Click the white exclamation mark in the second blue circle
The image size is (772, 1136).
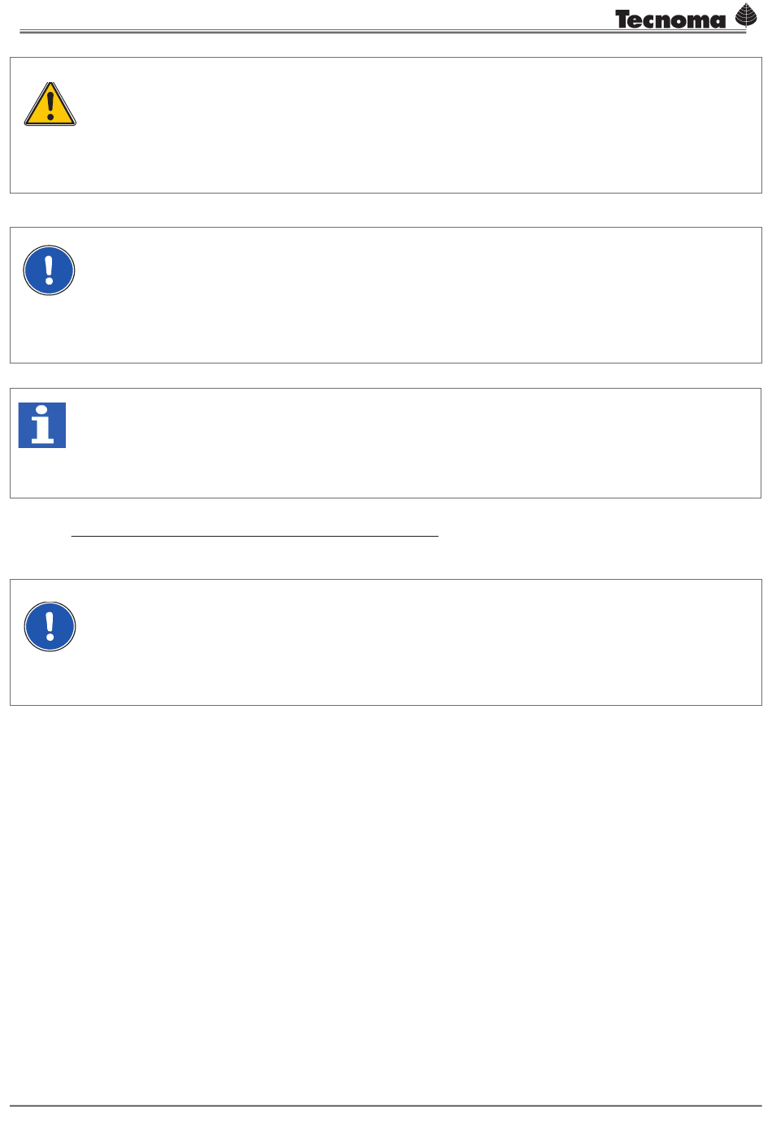point(50,626)
